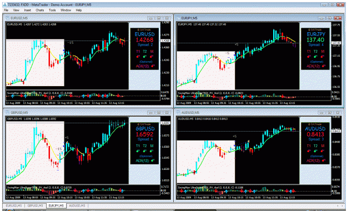Click the EURJPY symbol label in info panel

(x=316, y=34)
